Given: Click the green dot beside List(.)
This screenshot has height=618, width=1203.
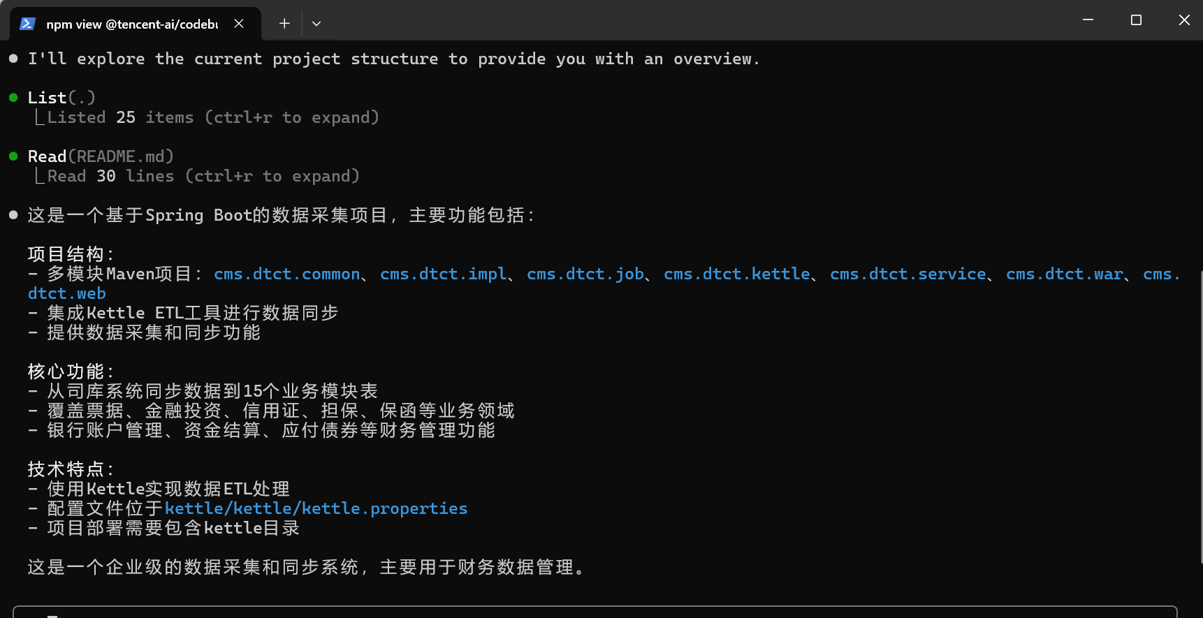Looking at the screenshot, I should (13, 98).
